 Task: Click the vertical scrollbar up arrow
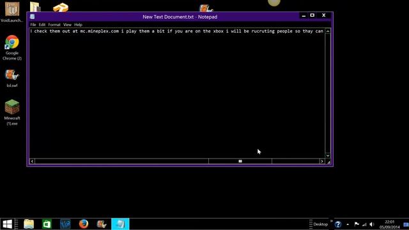328,31
